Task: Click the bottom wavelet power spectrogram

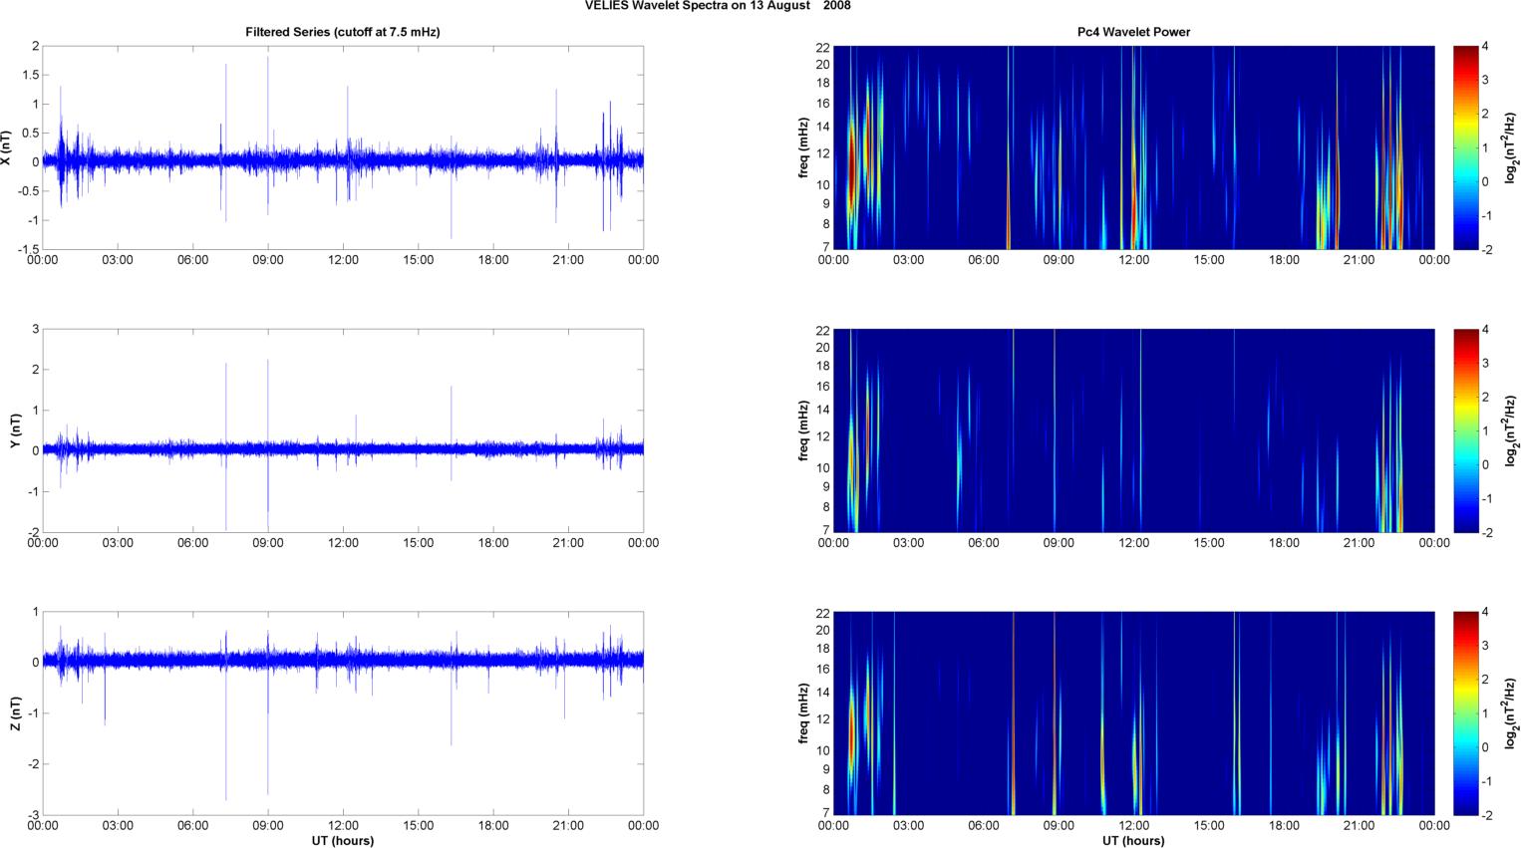Action: (x=1133, y=713)
